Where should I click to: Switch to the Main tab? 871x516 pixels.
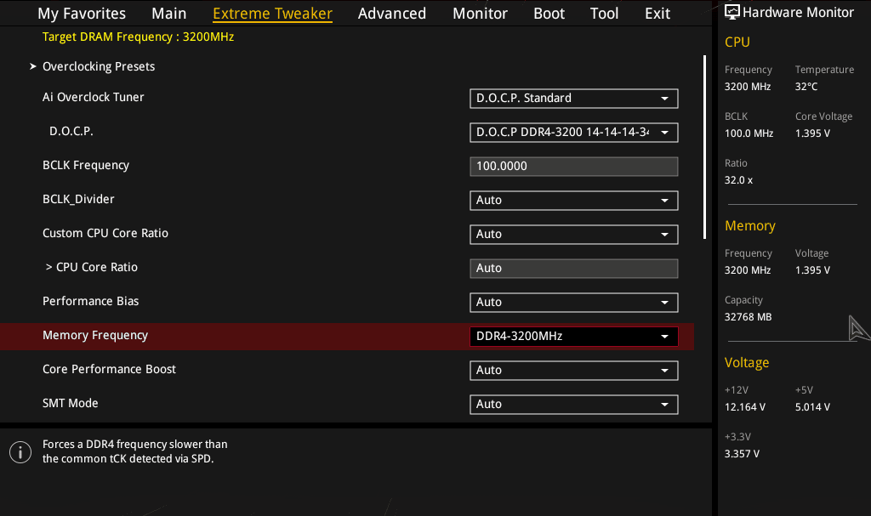point(169,14)
